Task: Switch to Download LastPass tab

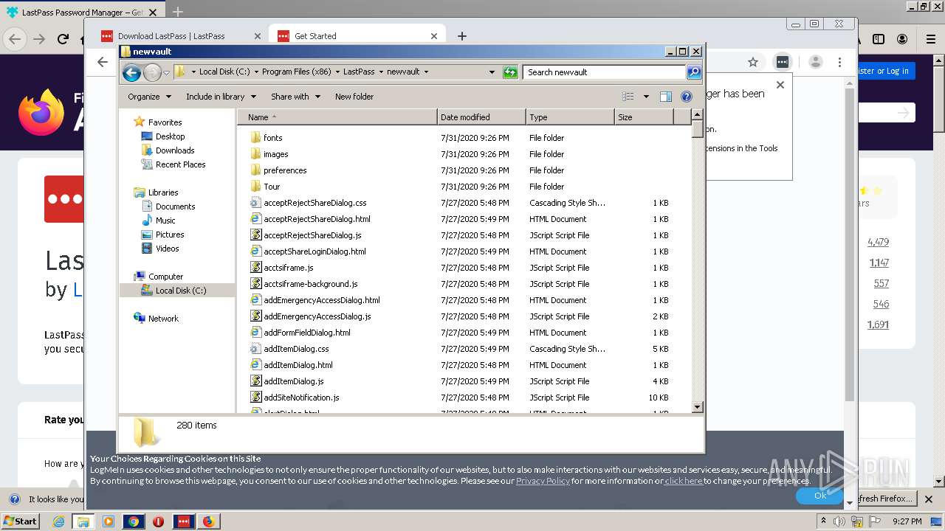Action: (181, 36)
